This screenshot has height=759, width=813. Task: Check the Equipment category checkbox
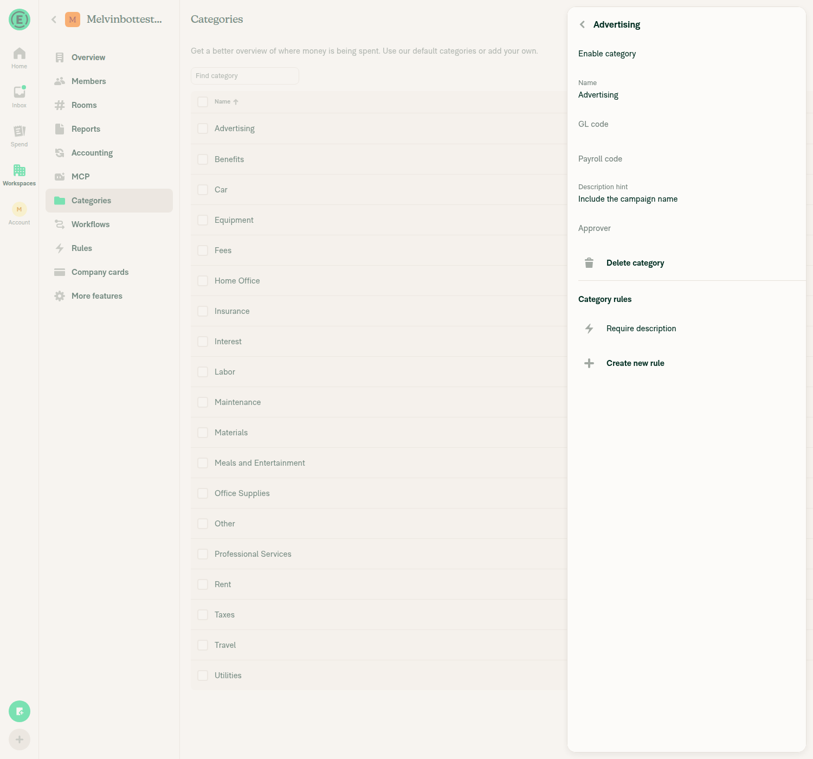coord(203,220)
